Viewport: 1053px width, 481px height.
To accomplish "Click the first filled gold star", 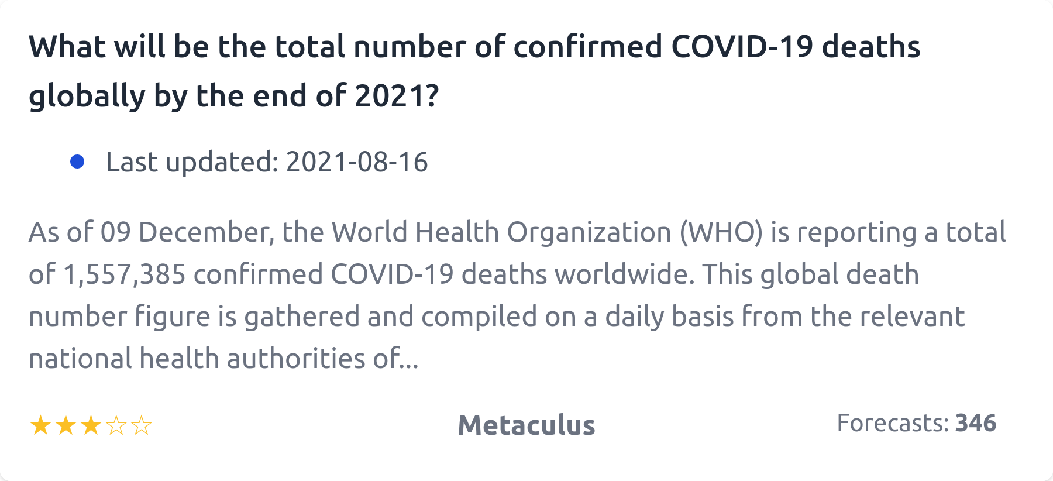I will point(40,425).
